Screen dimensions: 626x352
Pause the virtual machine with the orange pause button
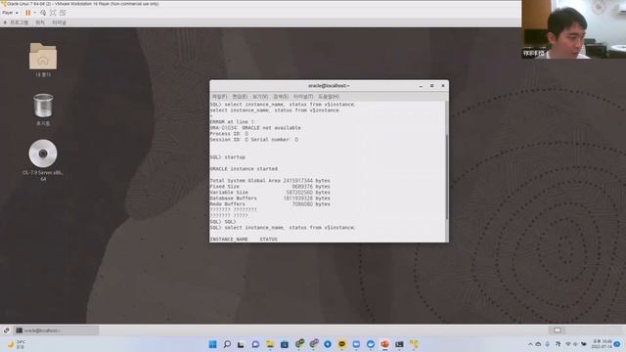[28, 13]
